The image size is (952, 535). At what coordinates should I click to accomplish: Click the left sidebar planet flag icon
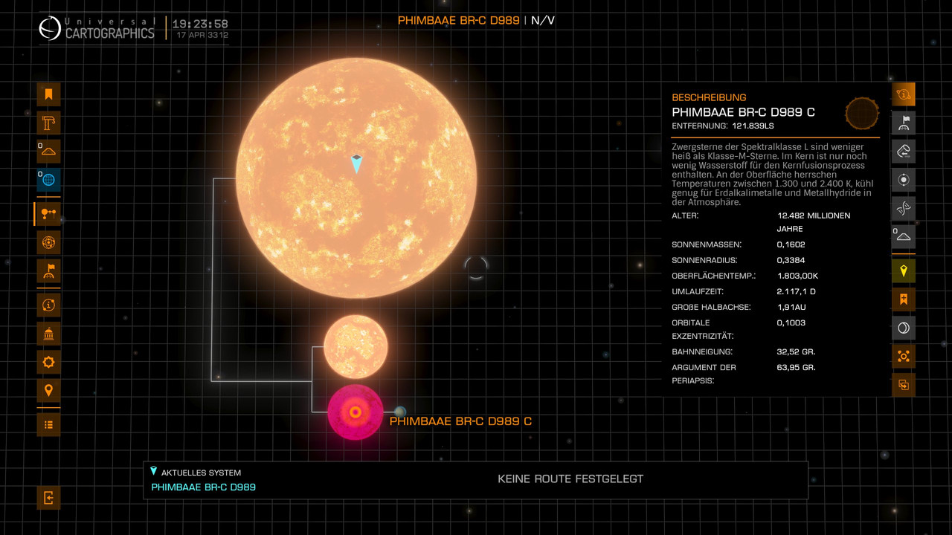tap(48, 270)
